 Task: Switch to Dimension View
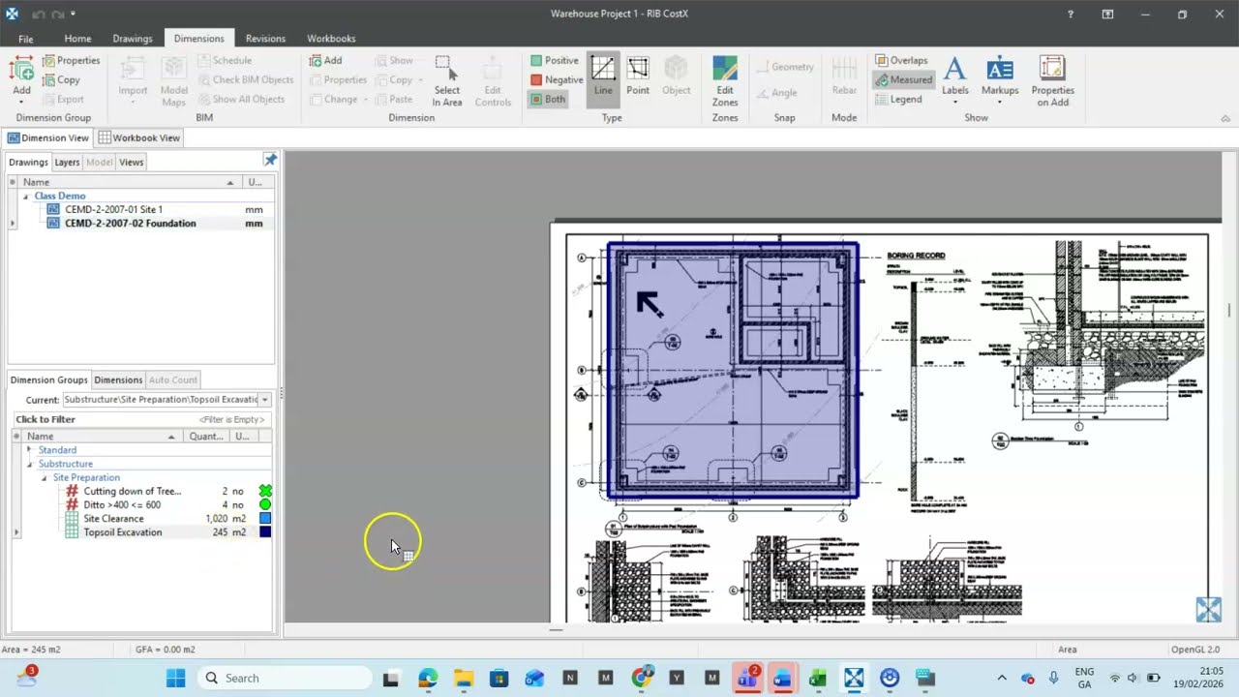point(47,137)
